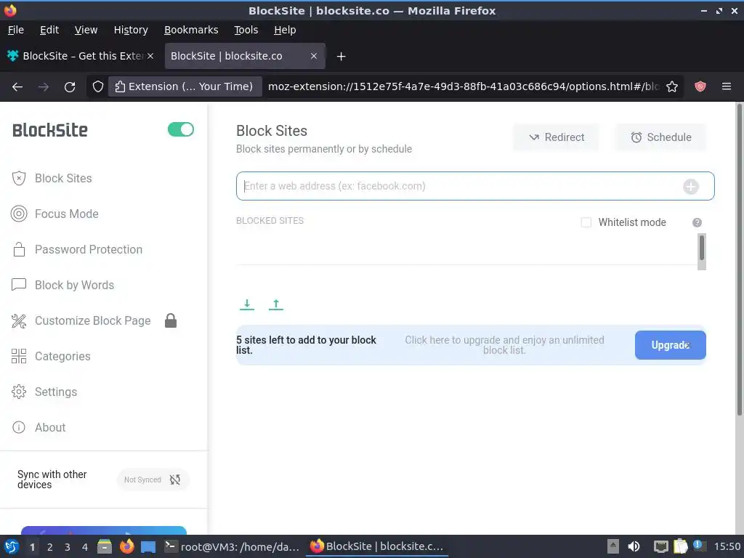
Task: Click the sync arrows icon
Action: [x=175, y=480]
